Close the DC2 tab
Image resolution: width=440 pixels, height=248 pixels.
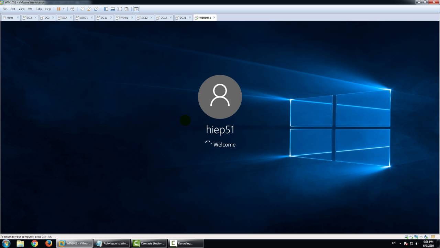coord(35,18)
